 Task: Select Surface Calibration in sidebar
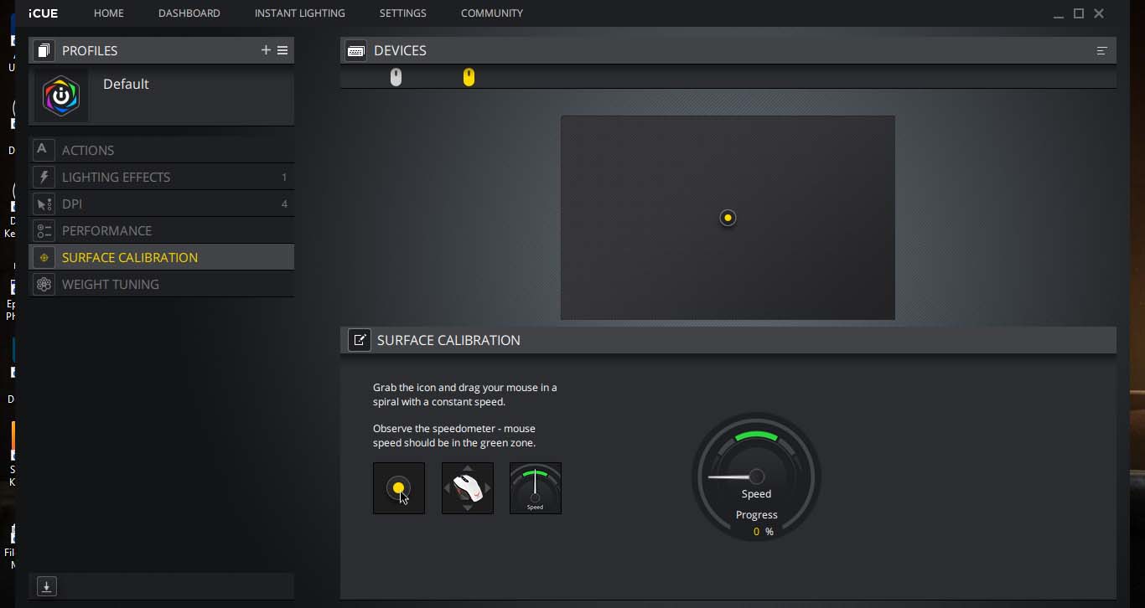tap(130, 258)
